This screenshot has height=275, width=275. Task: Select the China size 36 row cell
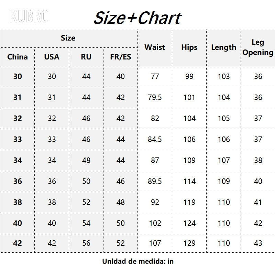click(18, 181)
